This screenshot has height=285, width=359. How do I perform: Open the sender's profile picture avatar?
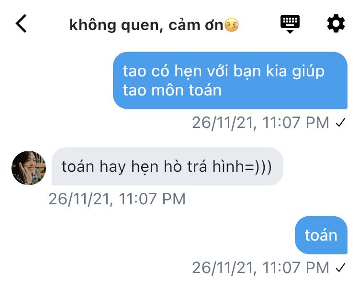[x=29, y=168]
